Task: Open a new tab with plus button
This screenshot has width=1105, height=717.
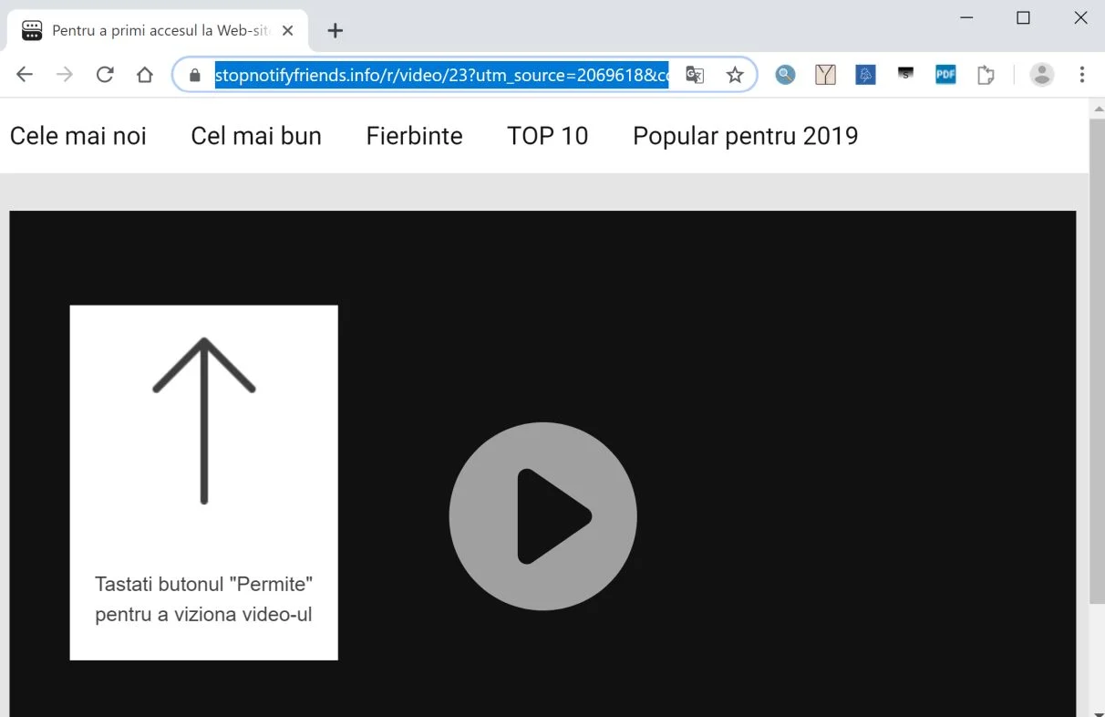Action: pyautogui.click(x=336, y=30)
